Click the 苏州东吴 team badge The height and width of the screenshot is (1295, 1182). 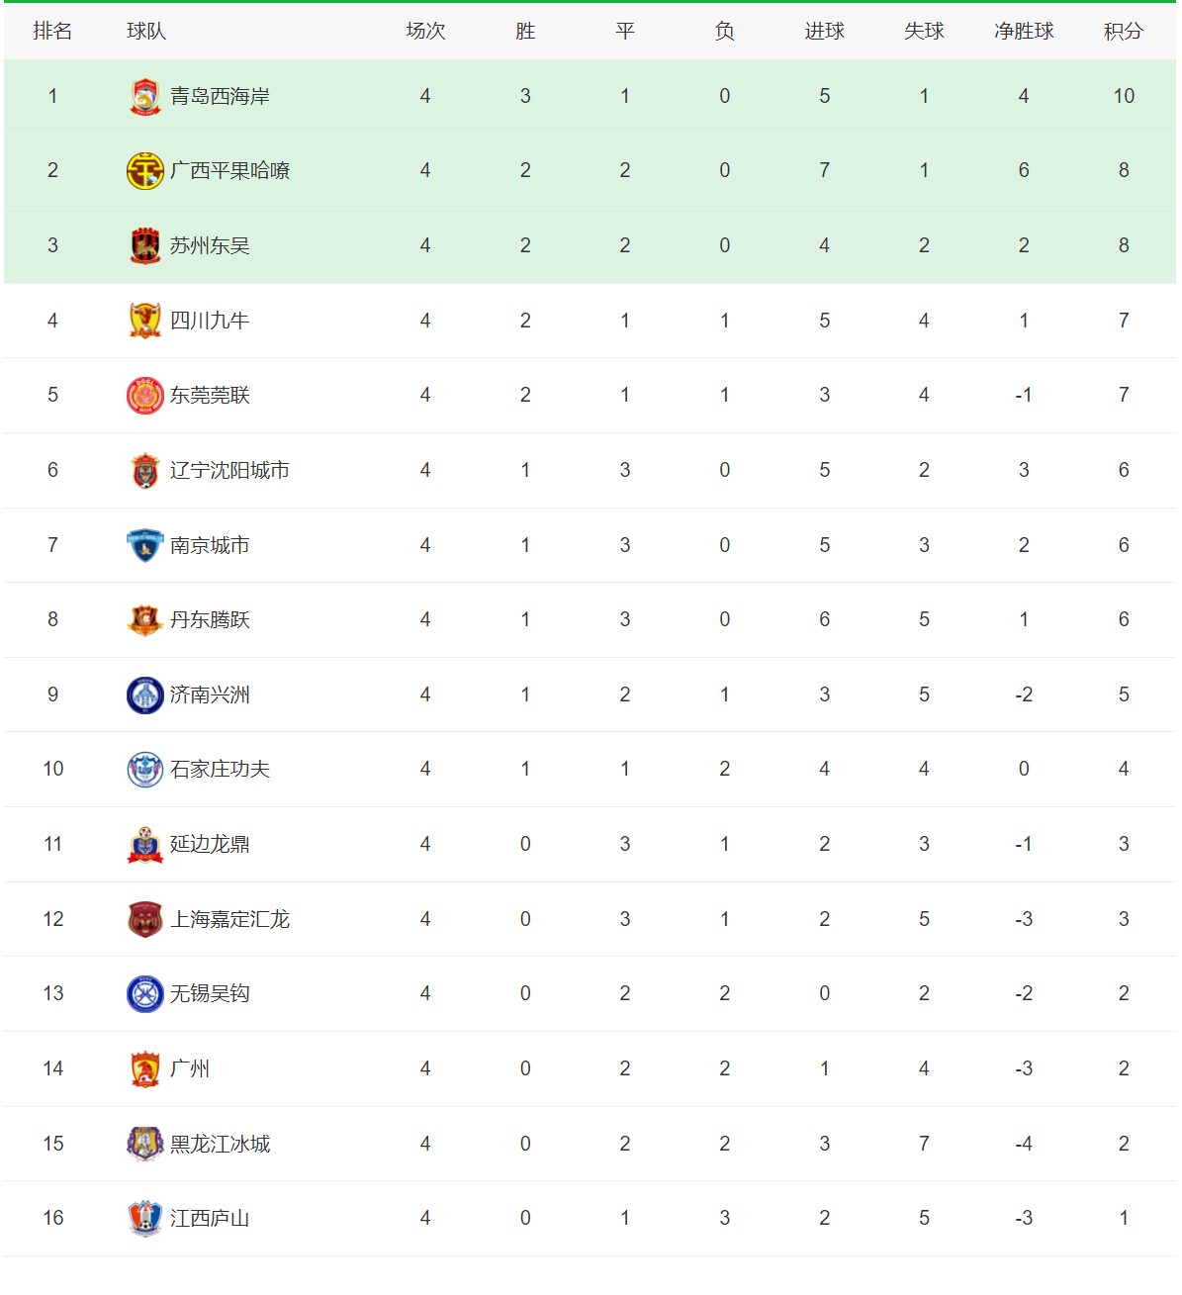tap(145, 246)
